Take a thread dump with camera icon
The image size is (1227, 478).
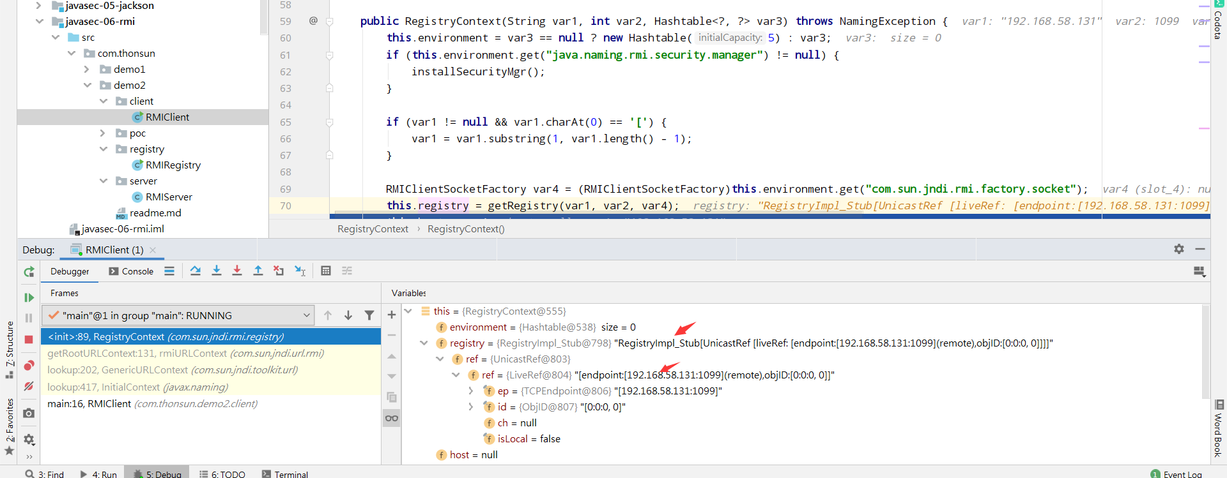click(x=29, y=414)
